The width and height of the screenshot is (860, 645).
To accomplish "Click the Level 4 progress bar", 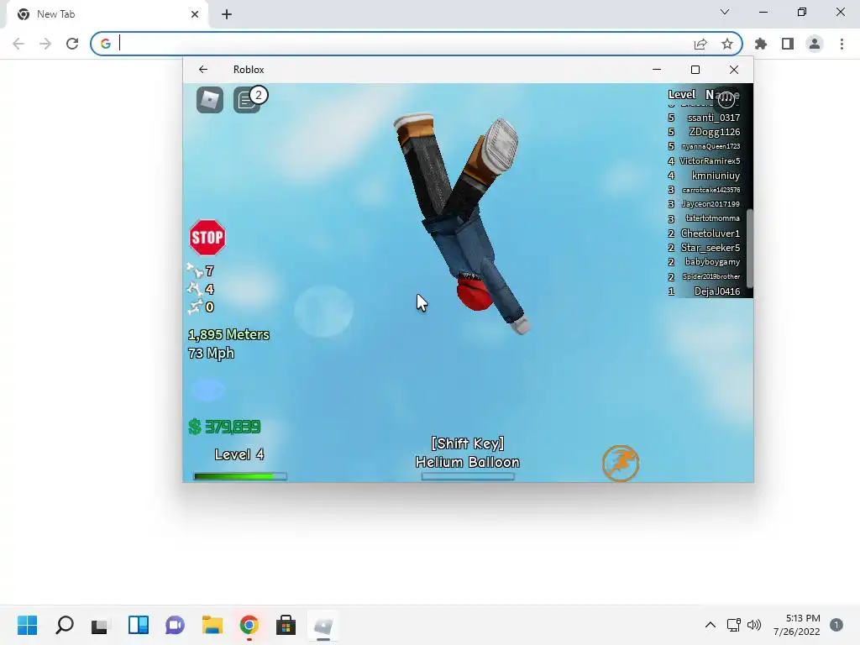I will tap(239, 476).
